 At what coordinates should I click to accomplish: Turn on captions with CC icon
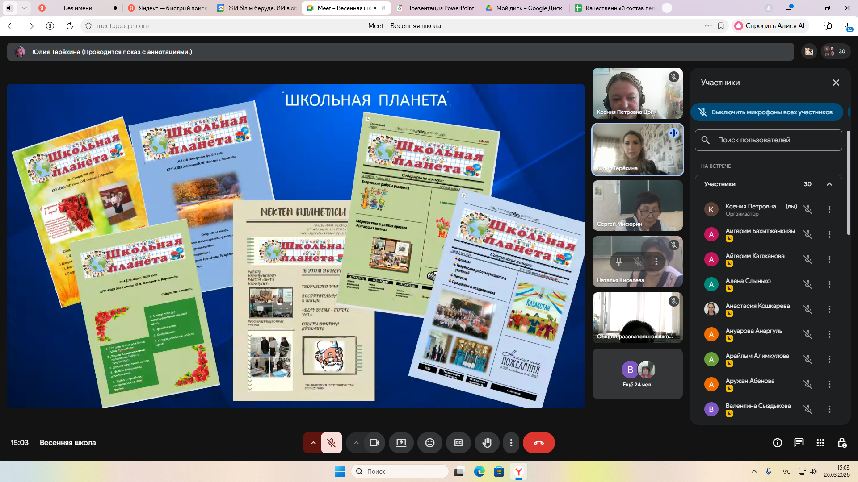pos(458,443)
